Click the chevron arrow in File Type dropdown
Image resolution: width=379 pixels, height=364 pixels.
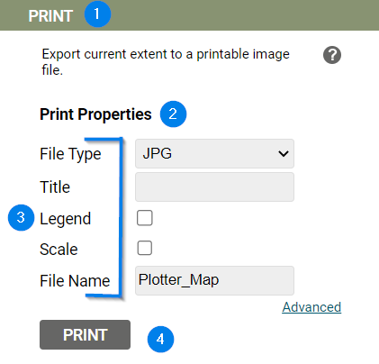click(284, 154)
